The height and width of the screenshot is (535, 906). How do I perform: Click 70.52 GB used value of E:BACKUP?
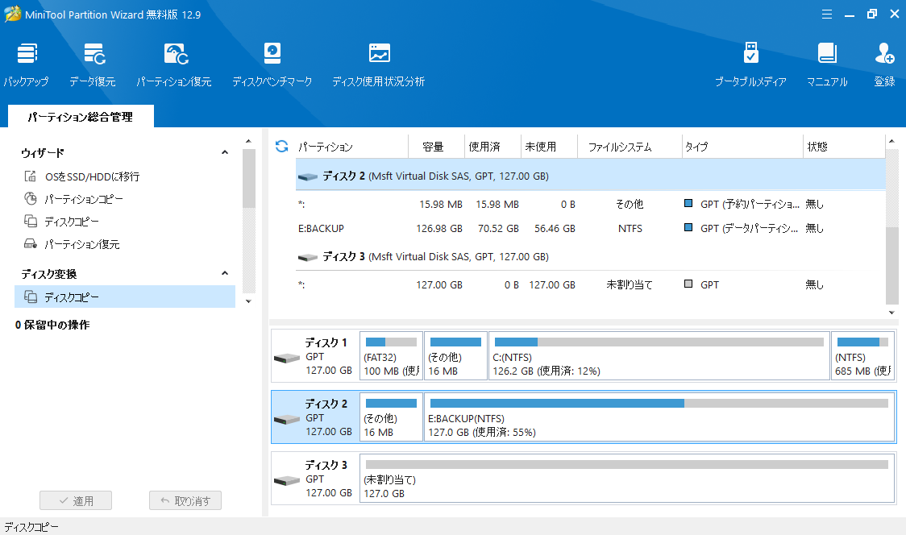pos(498,228)
